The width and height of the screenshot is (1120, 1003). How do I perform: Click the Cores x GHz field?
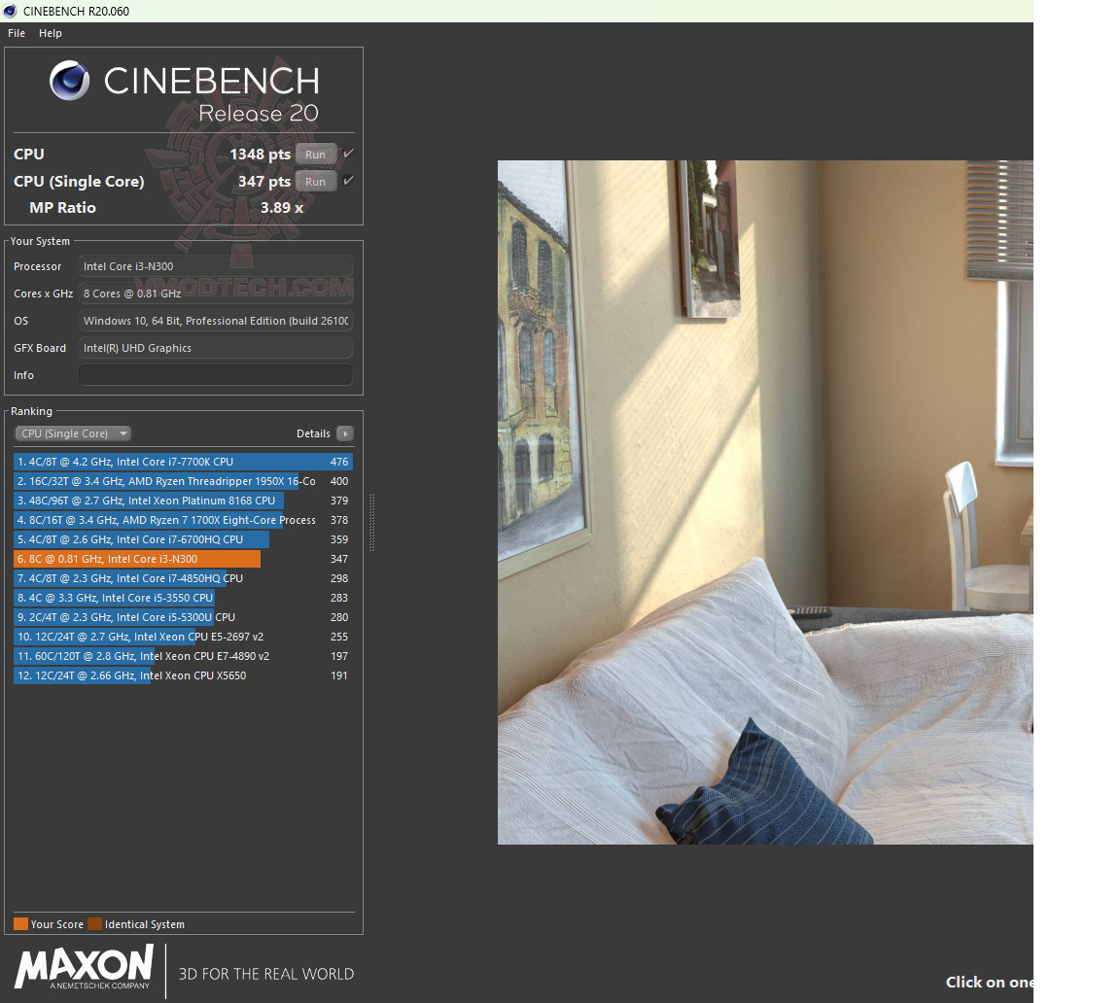click(x=216, y=294)
